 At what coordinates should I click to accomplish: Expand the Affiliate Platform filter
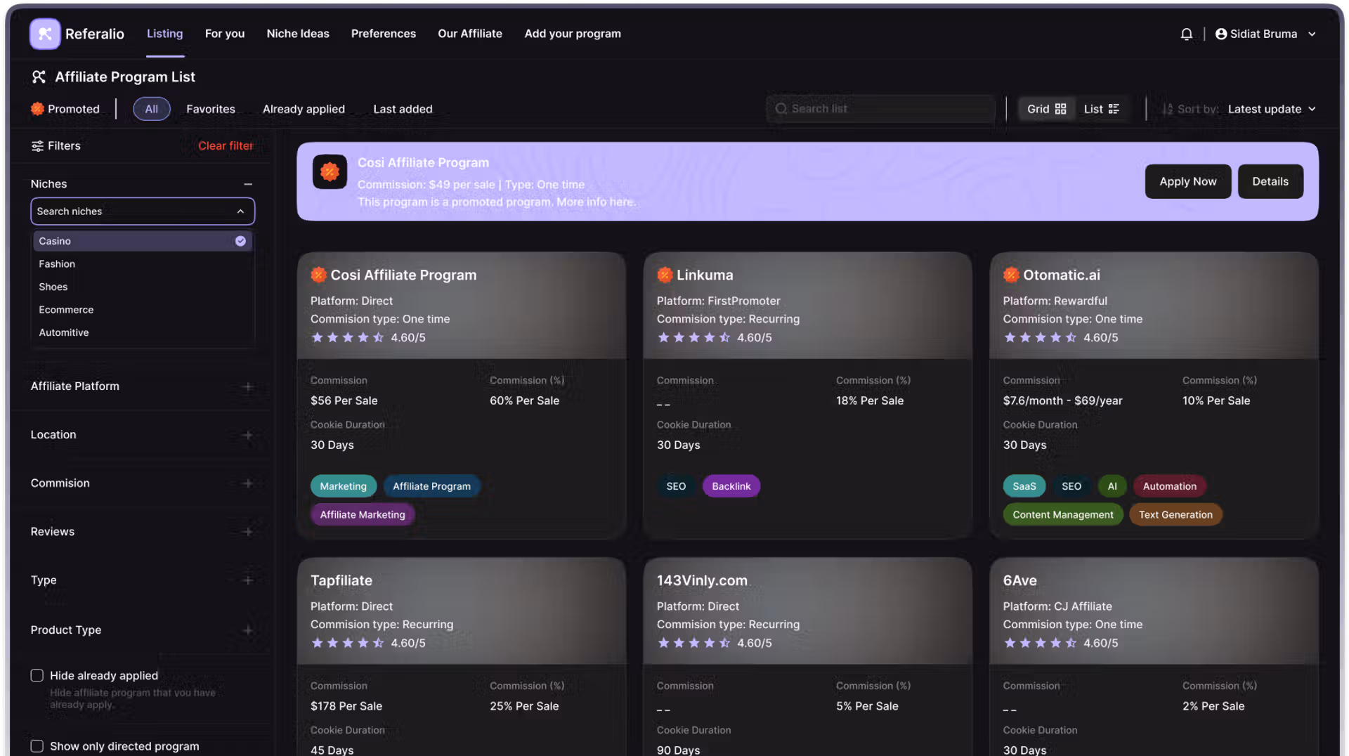[x=247, y=386]
